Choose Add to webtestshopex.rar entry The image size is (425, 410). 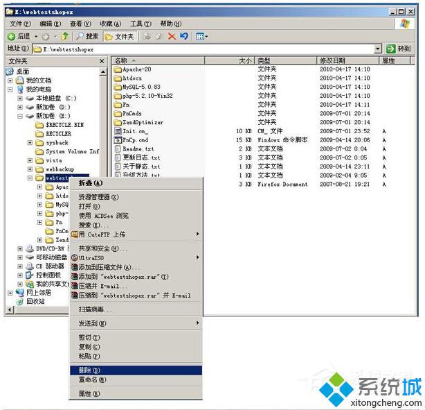(x=136, y=277)
